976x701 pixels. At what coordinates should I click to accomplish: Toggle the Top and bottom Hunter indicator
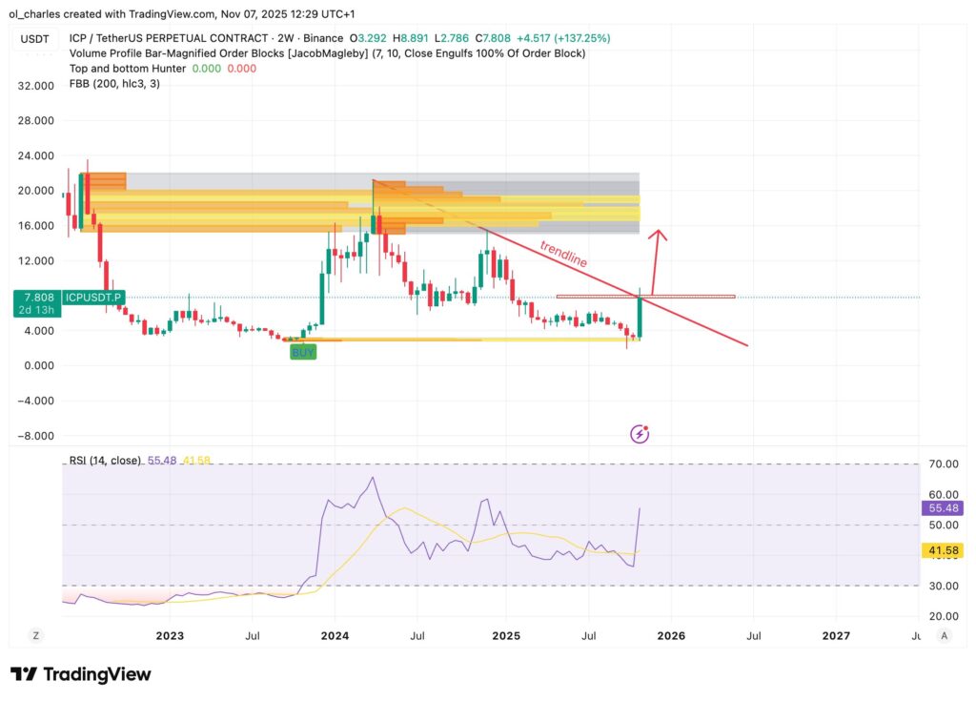tap(124, 68)
